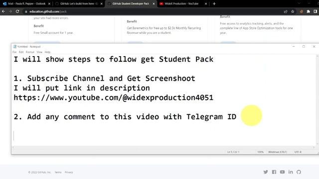This screenshot has width=319, height=179.
Task: Close the WideX Production - YouTube tab
Action: click(x=206, y=3)
